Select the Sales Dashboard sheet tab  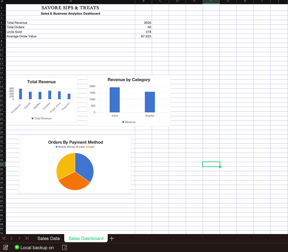[x=86, y=238]
